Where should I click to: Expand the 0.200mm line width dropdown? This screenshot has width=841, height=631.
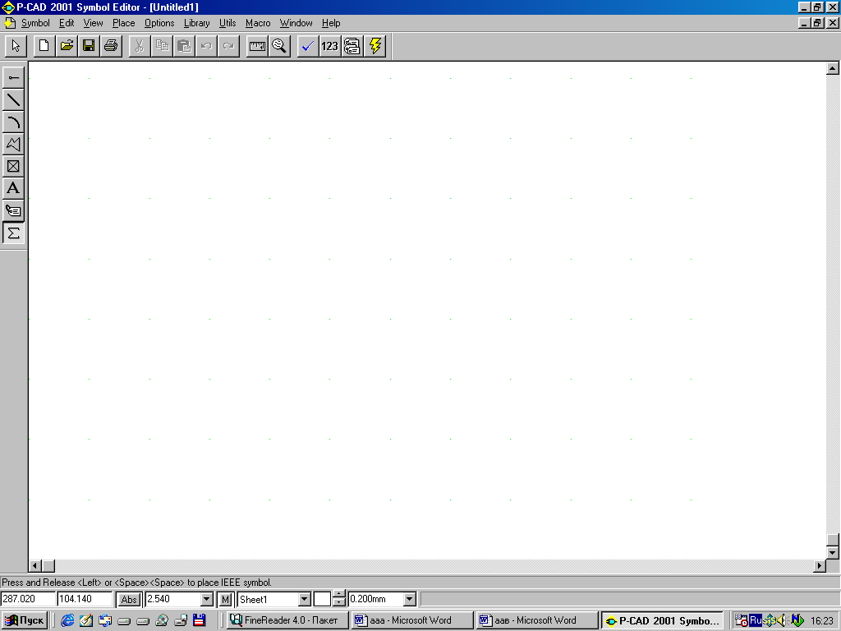pyautogui.click(x=409, y=599)
